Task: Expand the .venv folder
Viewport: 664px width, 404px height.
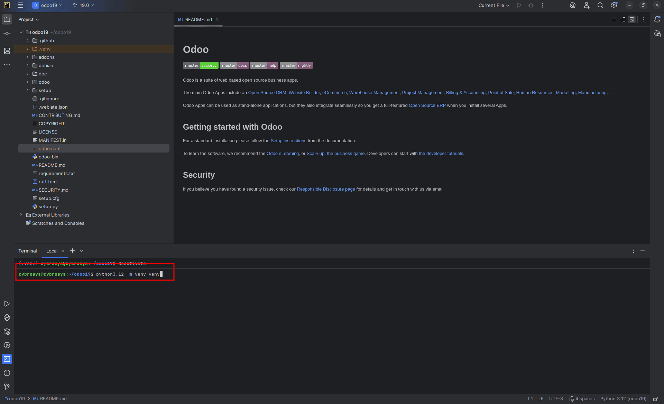Action: click(x=28, y=49)
